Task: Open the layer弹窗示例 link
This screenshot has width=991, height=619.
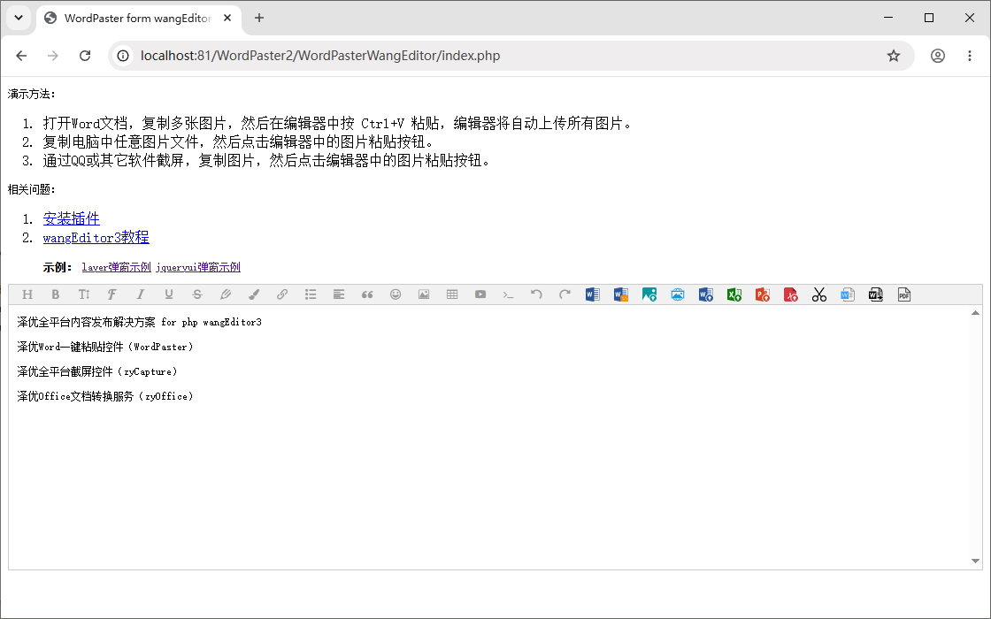Action: click(x=116, y=267)
